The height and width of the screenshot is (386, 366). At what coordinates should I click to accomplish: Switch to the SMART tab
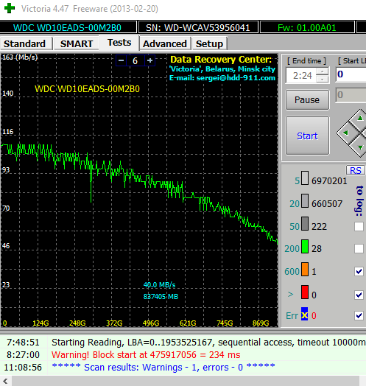[77, 43]
